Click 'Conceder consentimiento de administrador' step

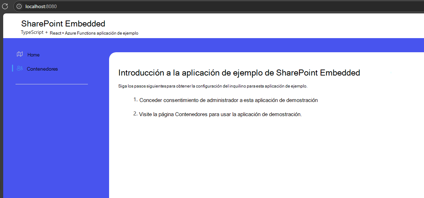pyautogui.click(x=228, y=100)
